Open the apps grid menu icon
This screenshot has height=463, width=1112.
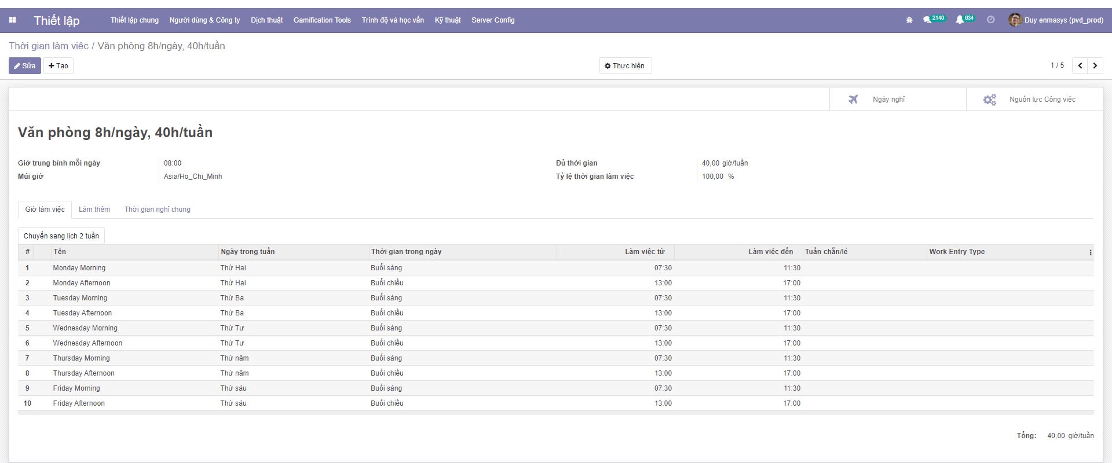pyautogui.click(x=13, y=20)
